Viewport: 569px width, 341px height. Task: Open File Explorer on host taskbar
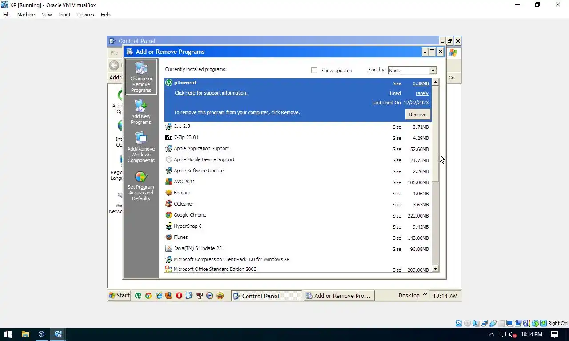(x=25, y=334)
